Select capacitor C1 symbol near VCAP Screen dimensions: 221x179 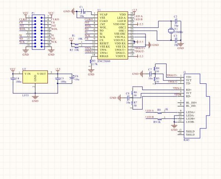pos(83,11)
